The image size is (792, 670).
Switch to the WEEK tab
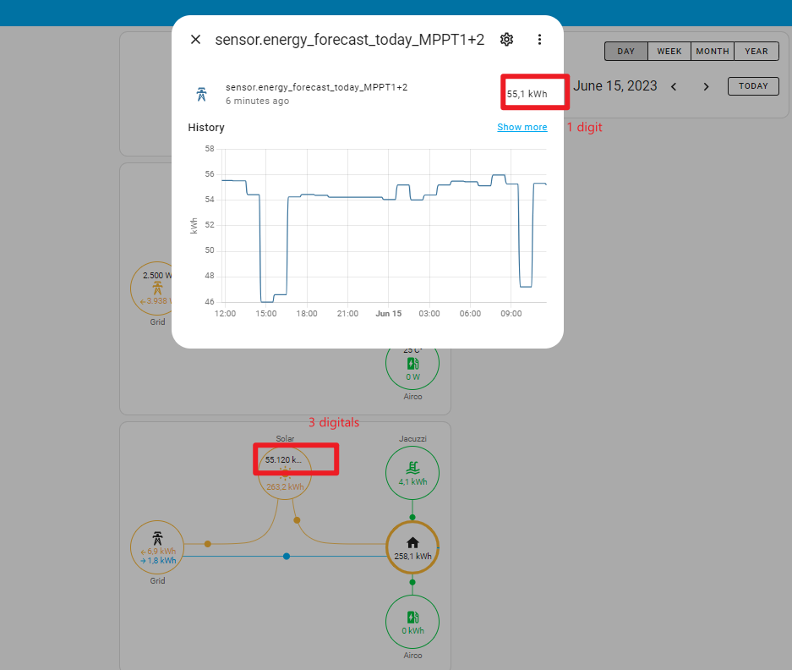[669, 51]
